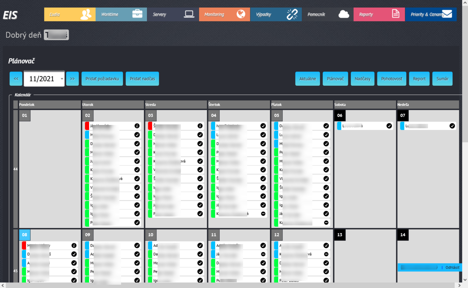468x288 pixels.
Task: Open the Ľudia people icon
Action: coord(85,14)
